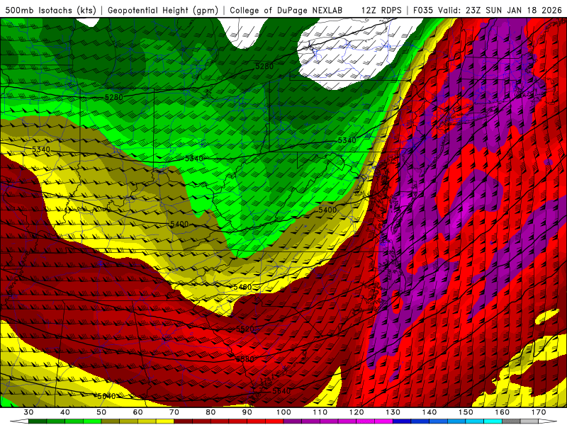The image size is (567, 425).
Task: Select the olive 50-55 kt legend swatch
Action: click(x=111, y=421)
